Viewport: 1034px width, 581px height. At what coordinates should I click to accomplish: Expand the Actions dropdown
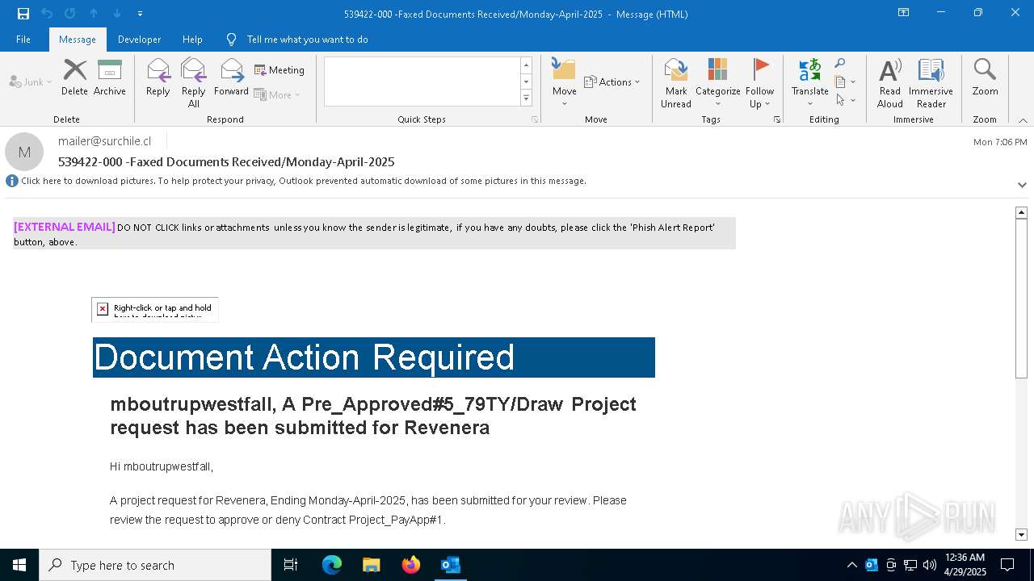pyautogui.click(x=612, y=82)
